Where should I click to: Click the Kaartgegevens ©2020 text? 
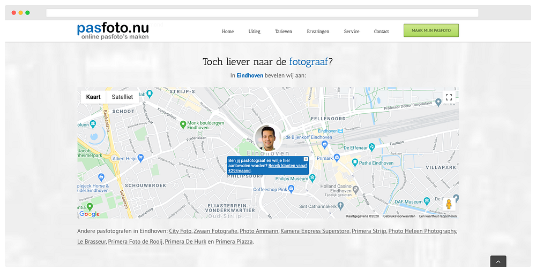point(362,216)
